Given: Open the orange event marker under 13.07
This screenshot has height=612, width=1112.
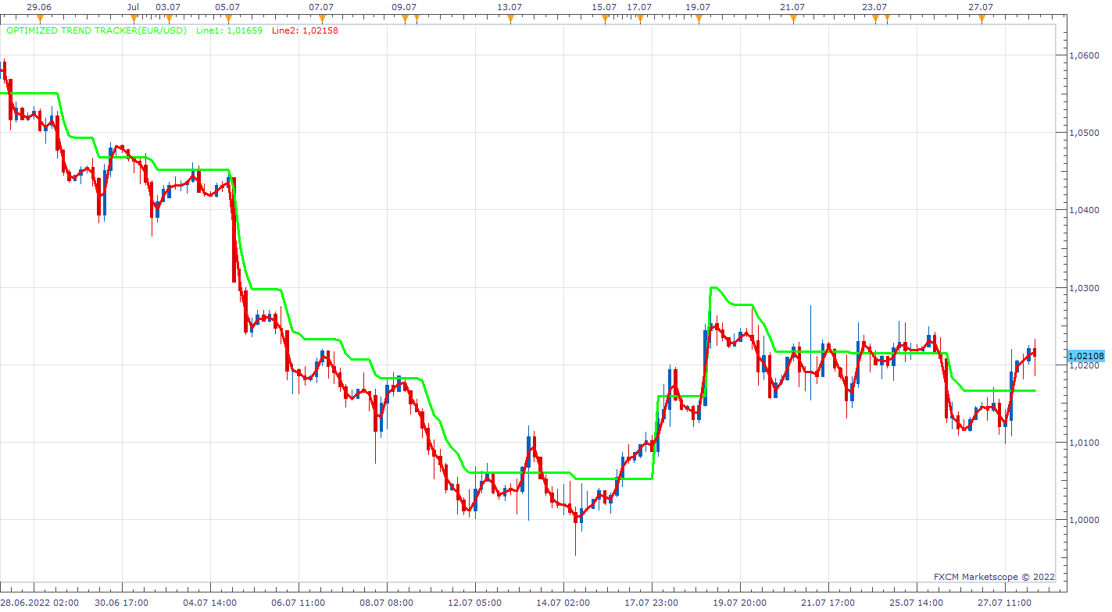Looking at the screenshot, I should [x=510, y=20].
